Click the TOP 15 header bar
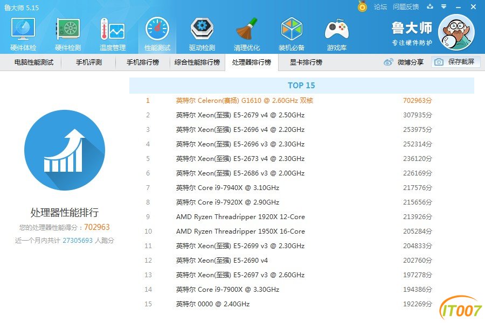The width and height of the screenshot is (485, 323). point(302,85)
